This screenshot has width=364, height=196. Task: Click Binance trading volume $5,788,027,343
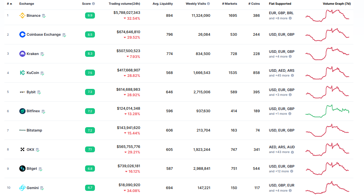coord(127,13)
